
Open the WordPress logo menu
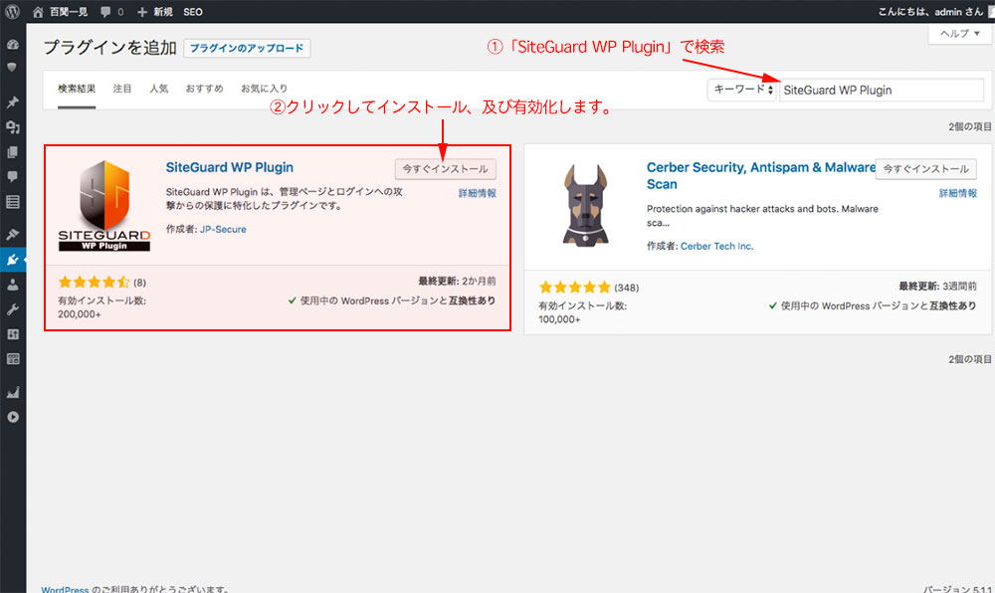click(12, 11)
